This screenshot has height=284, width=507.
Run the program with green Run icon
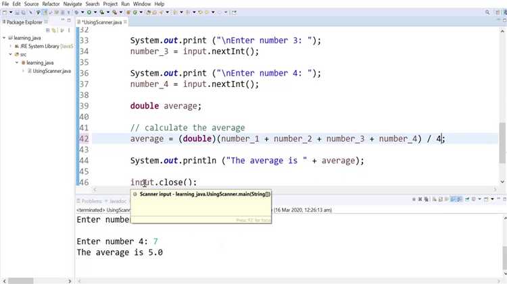pos(89,12)
